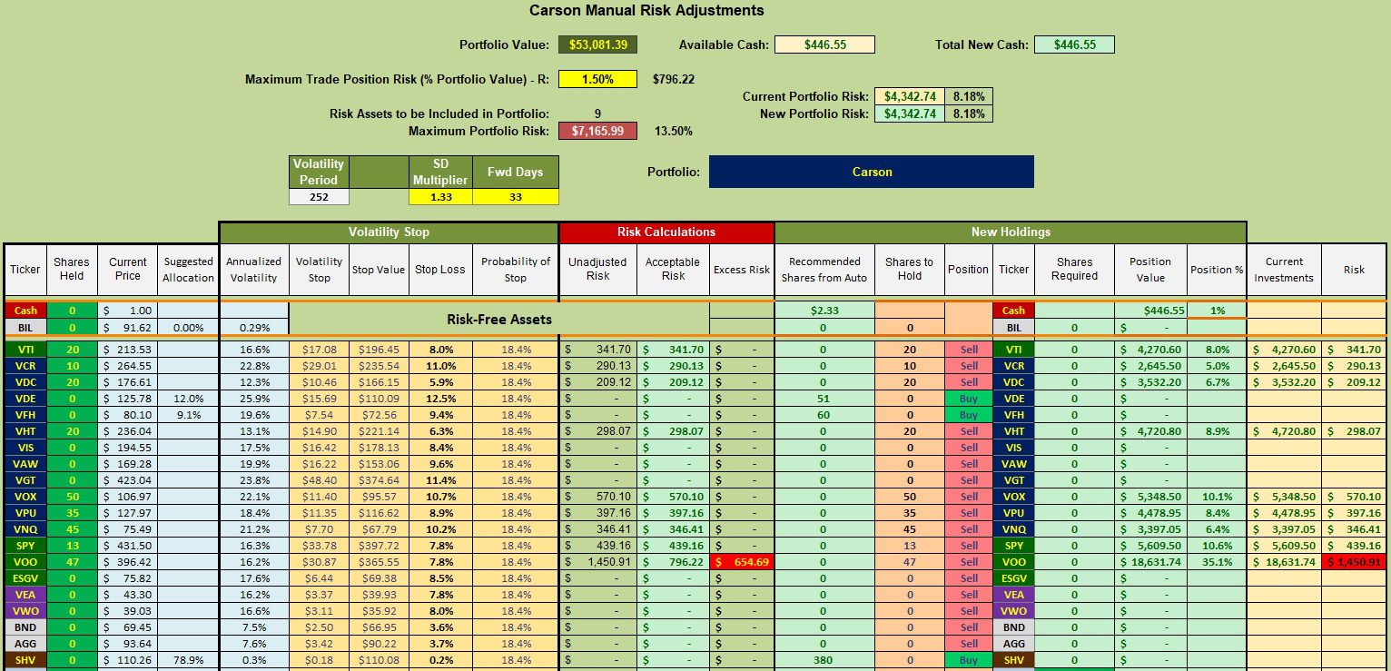Select the Portfolio Value cell $53,081.39
The width and height of the screenshot is (1391, 671).
click(x=597, y=44)
